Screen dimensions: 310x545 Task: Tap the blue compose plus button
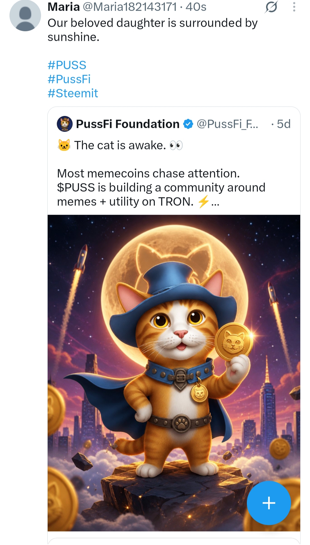(269, 503)
